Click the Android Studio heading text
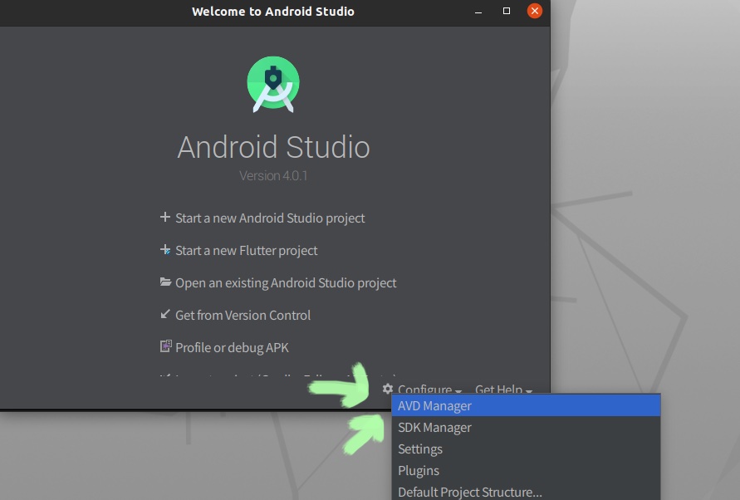Image resolution: width=740 pixels, height=500 pixels. tap(273, 147)
